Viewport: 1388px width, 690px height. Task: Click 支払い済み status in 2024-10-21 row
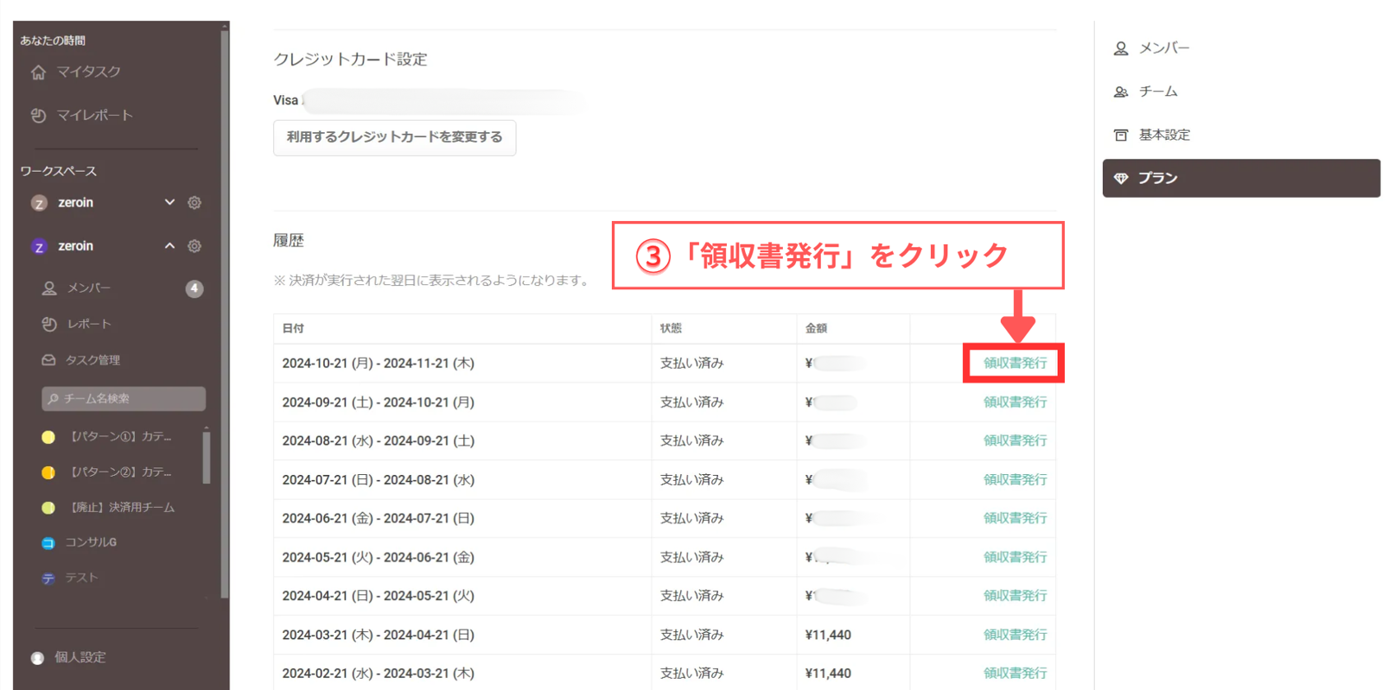point(691,364)
